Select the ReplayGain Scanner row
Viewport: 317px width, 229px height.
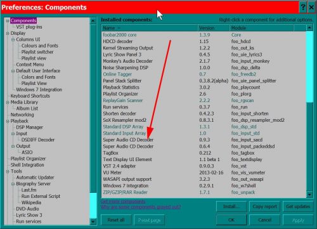(x=204, y=100)
